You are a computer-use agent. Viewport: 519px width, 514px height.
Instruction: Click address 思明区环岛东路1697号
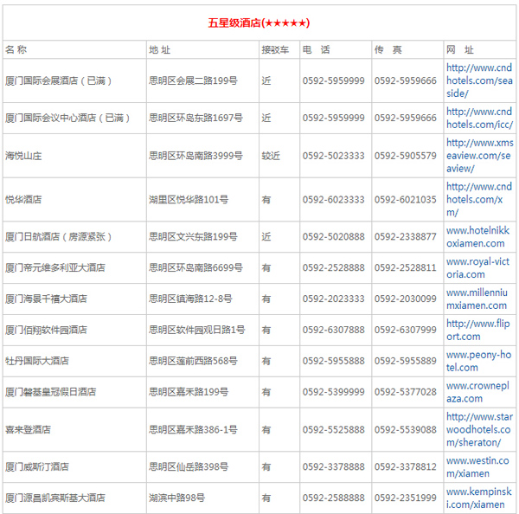click(x=196, y=118)
